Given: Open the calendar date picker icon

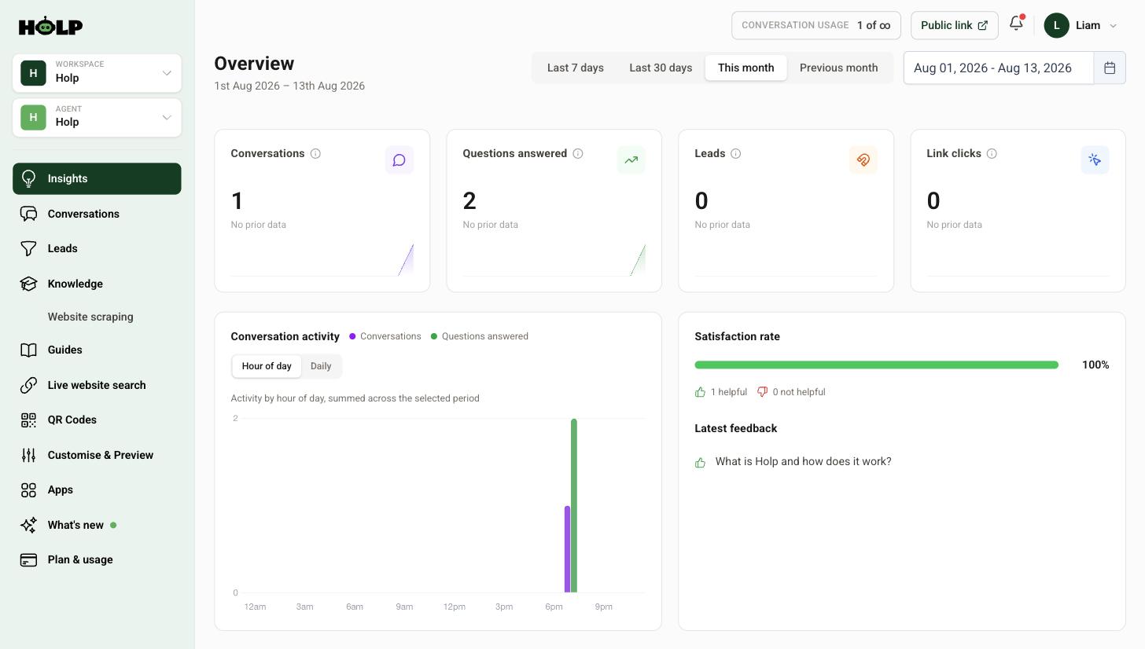Looking at the screenshot, I should click(x=1110, y=68).
